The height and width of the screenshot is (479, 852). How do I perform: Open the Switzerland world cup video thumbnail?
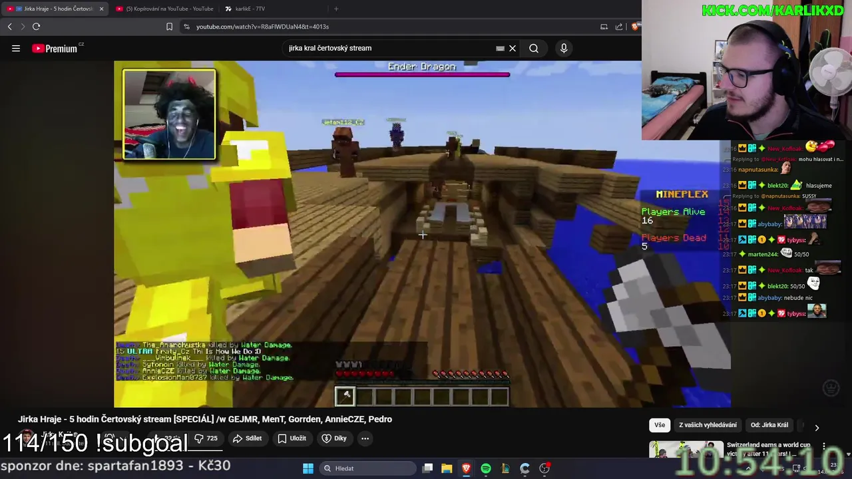pyautogui.click(x=686, y=449)
